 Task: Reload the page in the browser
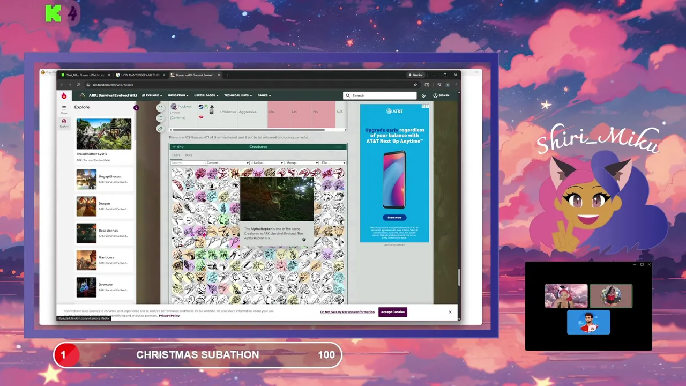point(78,85)
